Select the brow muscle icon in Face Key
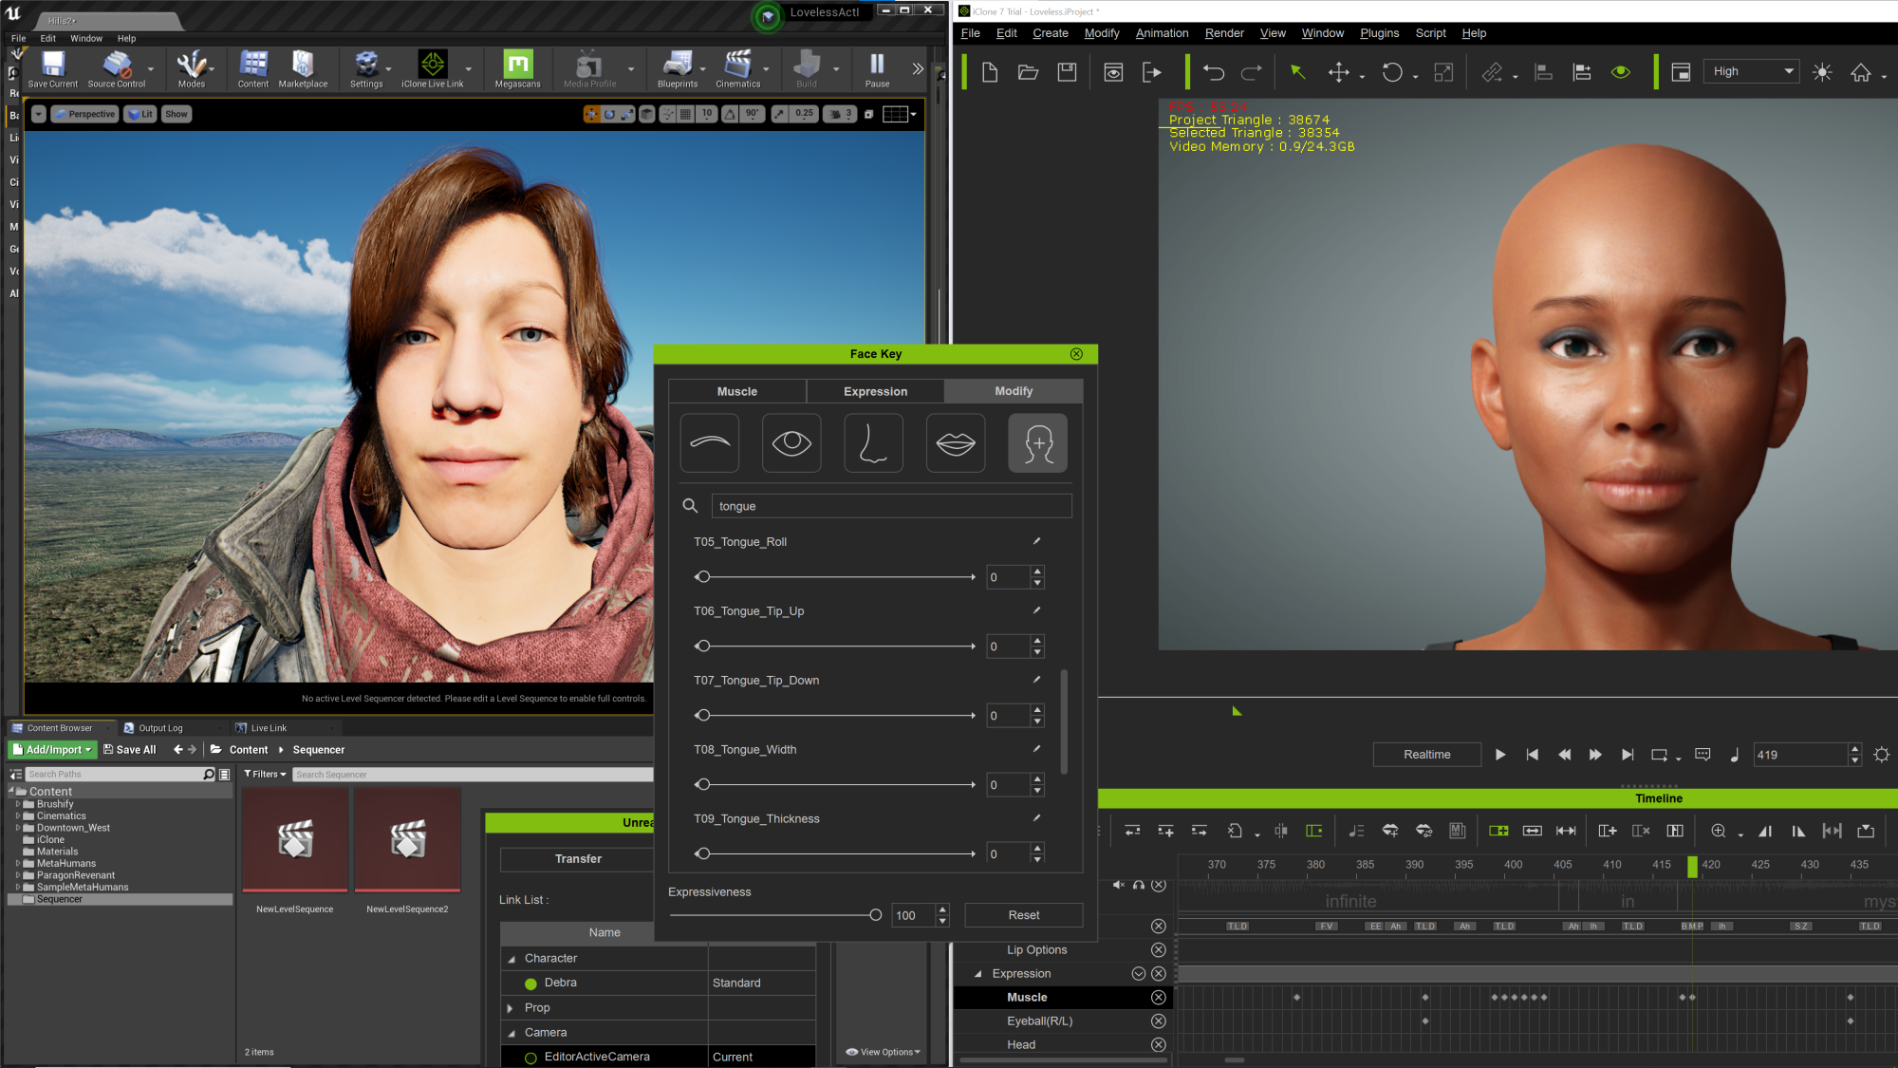 pyautogui.click(x=710, y=443)
